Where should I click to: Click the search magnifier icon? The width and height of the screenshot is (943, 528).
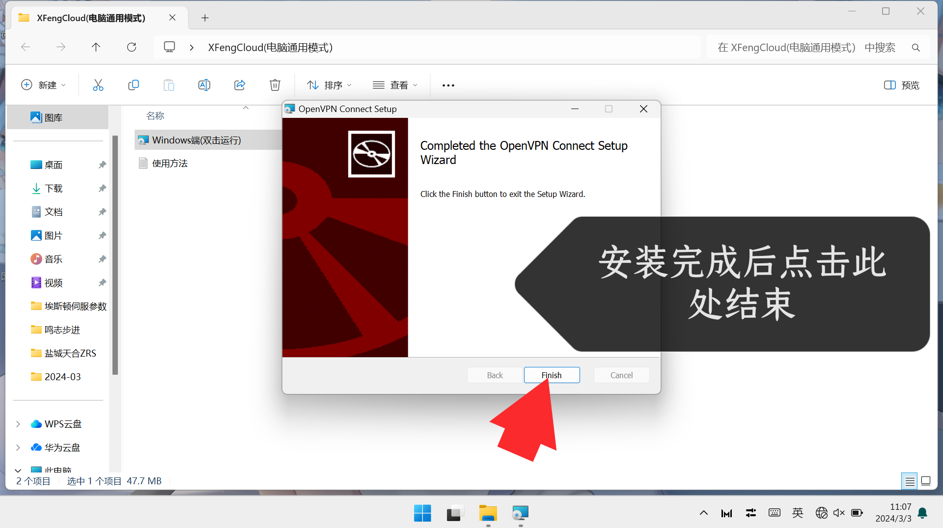916,47
